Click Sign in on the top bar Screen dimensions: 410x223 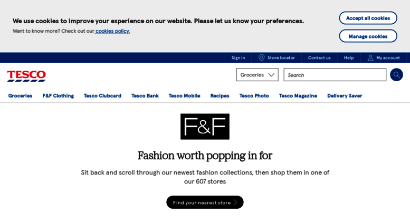(238, 57)
